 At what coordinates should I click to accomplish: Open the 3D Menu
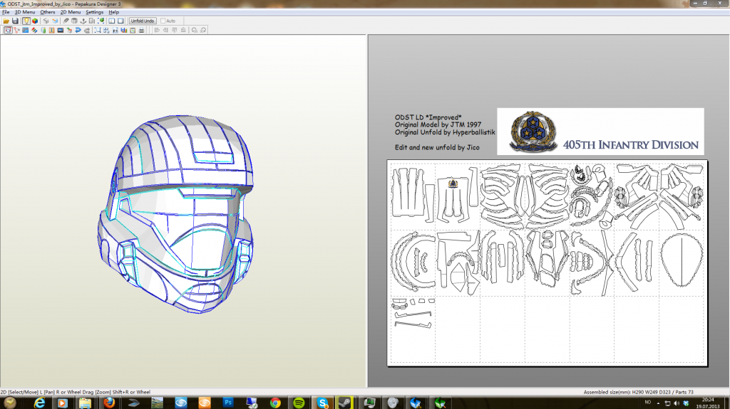pos(25,12)
